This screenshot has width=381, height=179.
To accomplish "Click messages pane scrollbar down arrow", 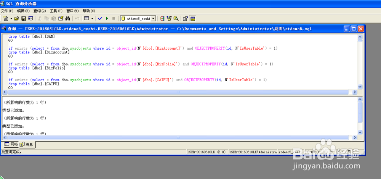I will 360,132.
